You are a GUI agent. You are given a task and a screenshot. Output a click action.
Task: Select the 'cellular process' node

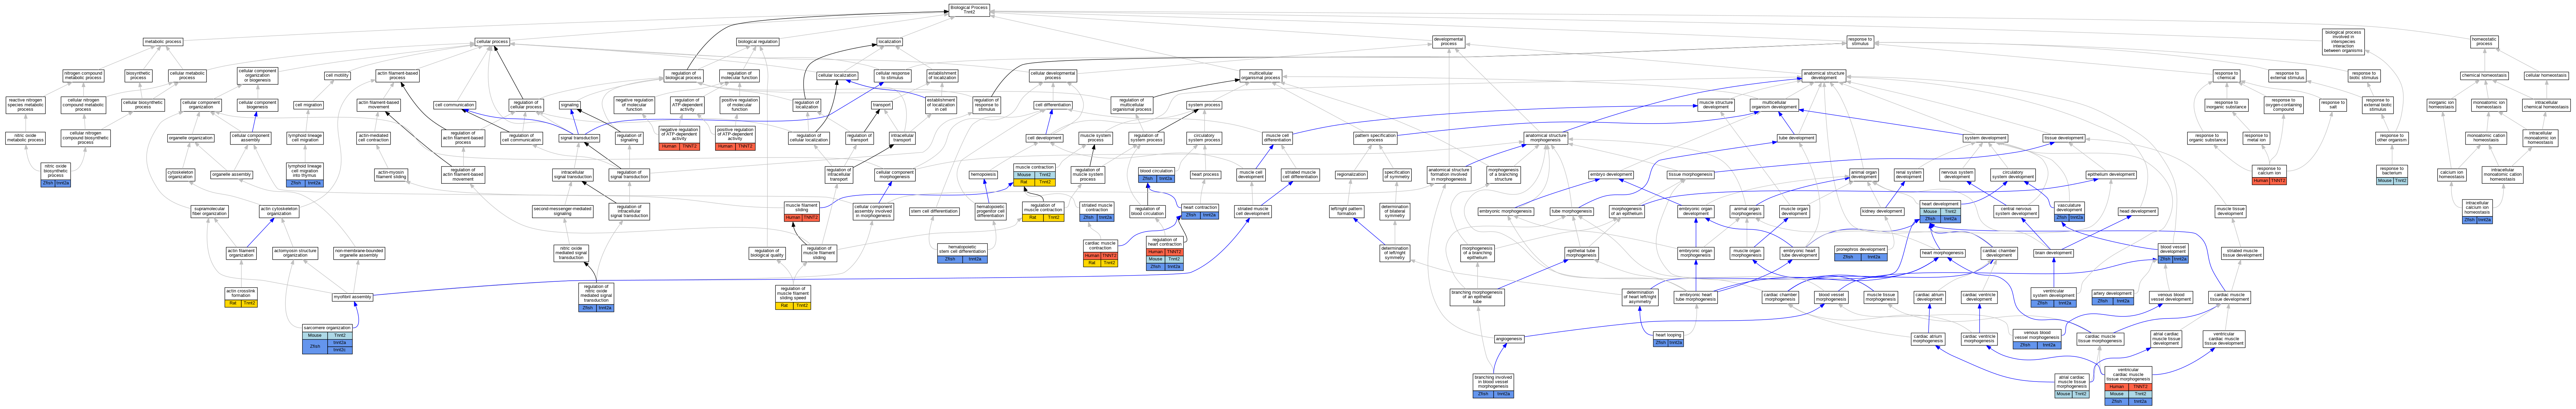492,42
